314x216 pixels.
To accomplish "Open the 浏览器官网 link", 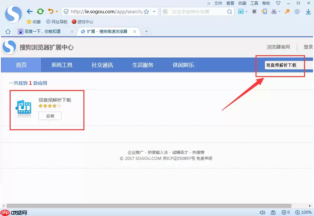I will (x=278, y=47).
